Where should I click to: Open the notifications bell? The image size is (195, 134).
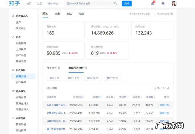coord(152,4)
